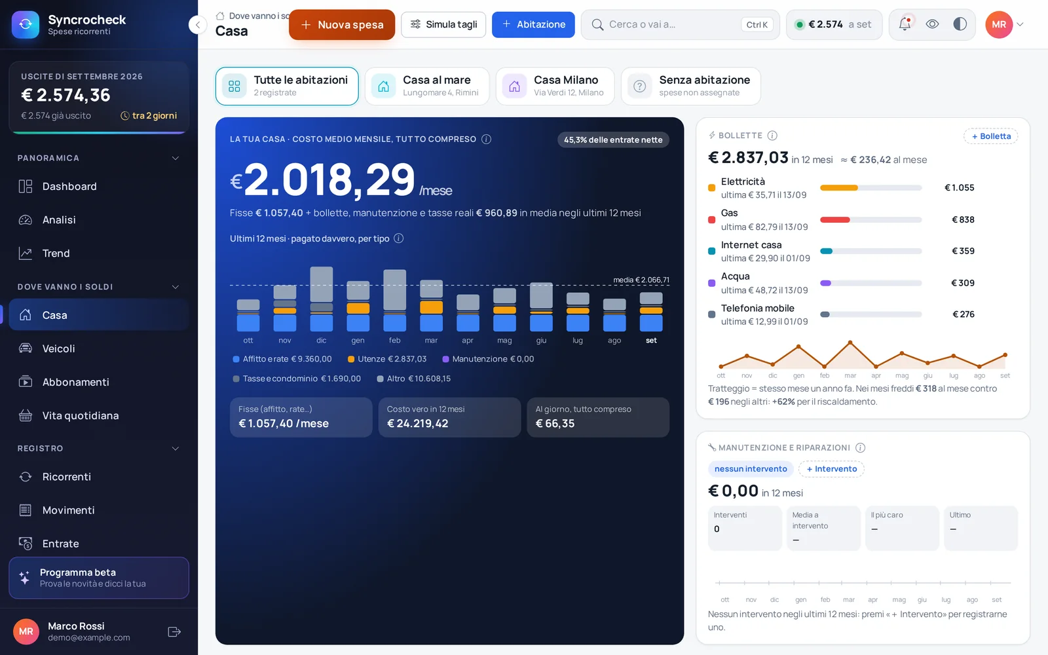Open Programma beta banner
The height and width of the screenshot is (655, 1048).
coord(99,578)
